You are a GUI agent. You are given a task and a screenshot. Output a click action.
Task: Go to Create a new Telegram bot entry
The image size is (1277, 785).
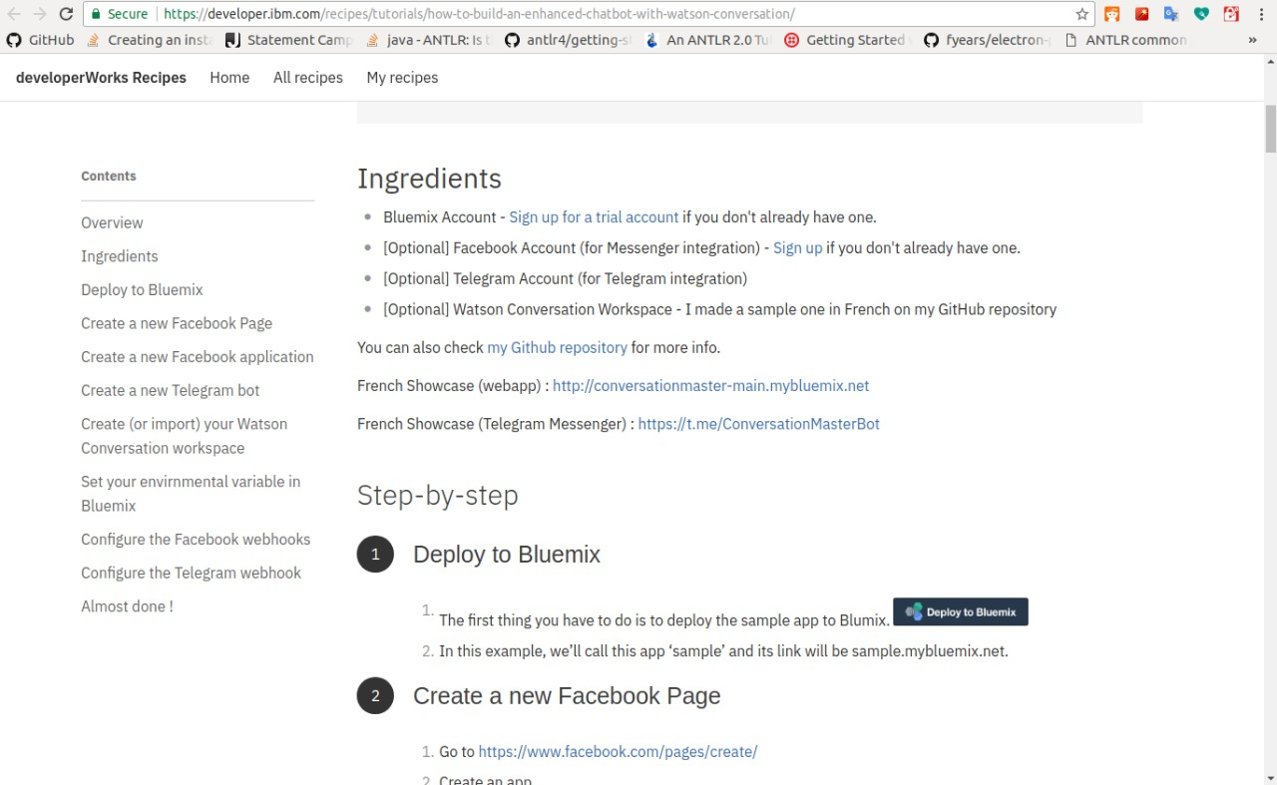(x=171, y=390)
